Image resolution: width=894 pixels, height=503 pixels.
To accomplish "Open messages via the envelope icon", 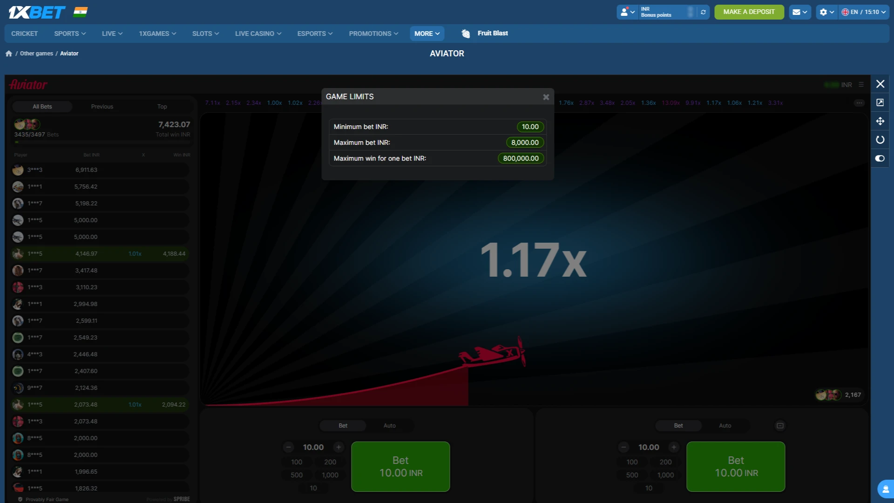I will [x=798, y=12].
